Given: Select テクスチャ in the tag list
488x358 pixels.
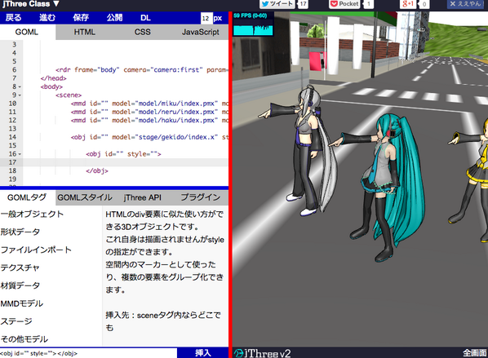Looking at the screenshot, I should (x=20, y=267).
